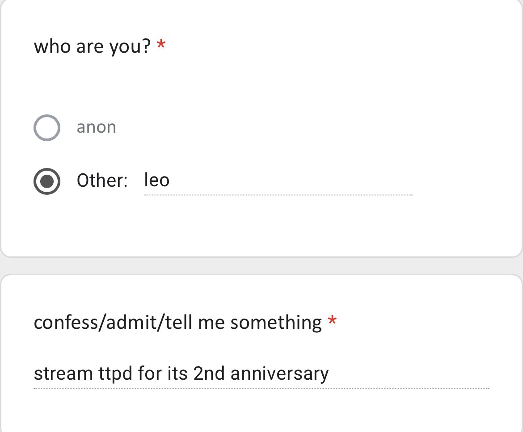Click the 'confess/admit/tell me something' question title
The width and height of the screenshot is (523, 432).
[x=177, y=322]
